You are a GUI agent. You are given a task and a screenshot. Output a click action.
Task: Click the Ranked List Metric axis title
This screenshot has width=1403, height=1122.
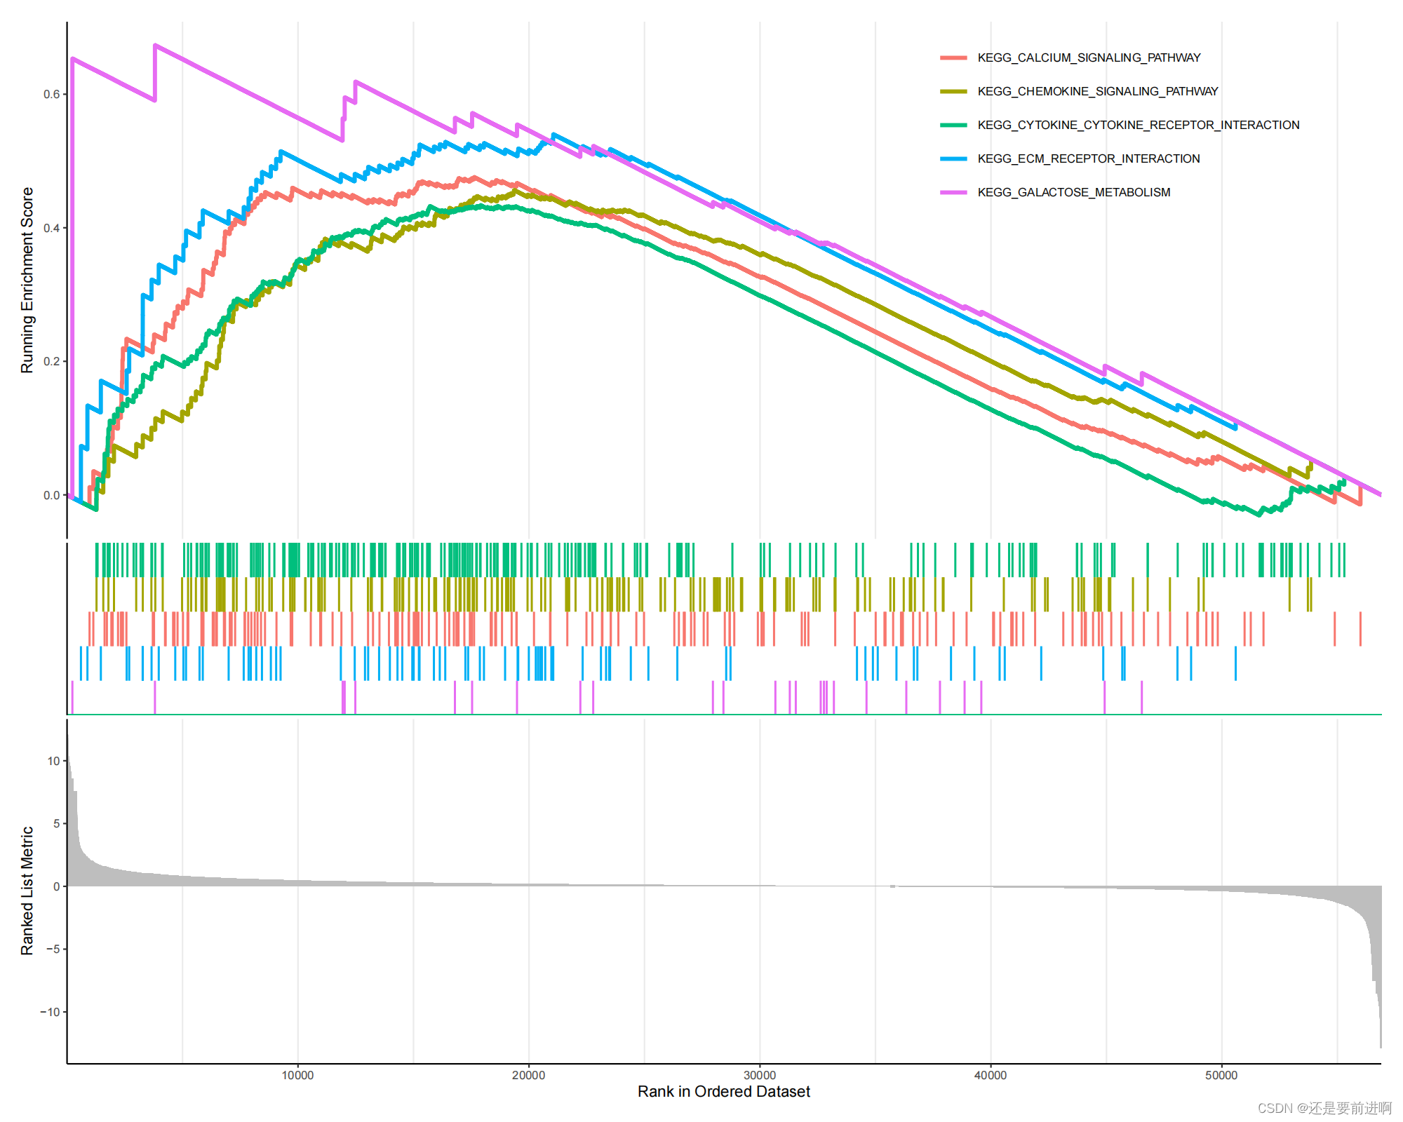click(x=27, y=890)
